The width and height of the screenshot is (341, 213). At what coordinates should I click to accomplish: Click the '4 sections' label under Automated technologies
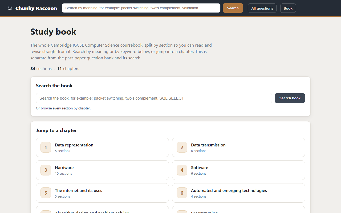coord(199,196)
